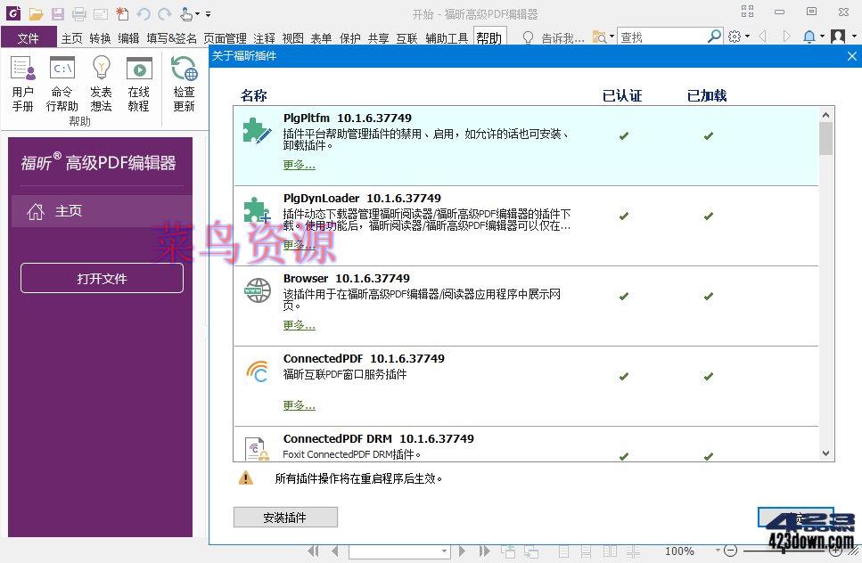Click the Undo icon in quick access toolbar
The image size is (862, 563).
click(144, 13)
